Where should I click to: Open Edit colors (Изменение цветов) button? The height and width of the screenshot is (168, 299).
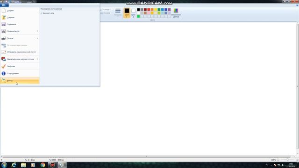pos(176,13)
